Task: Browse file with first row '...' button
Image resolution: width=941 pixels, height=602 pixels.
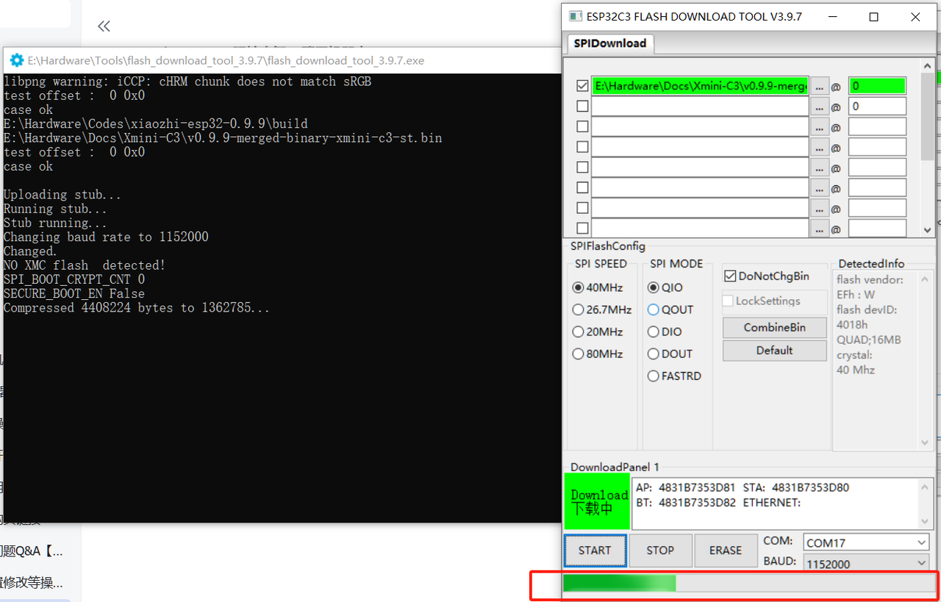Action: pos(820,86)
